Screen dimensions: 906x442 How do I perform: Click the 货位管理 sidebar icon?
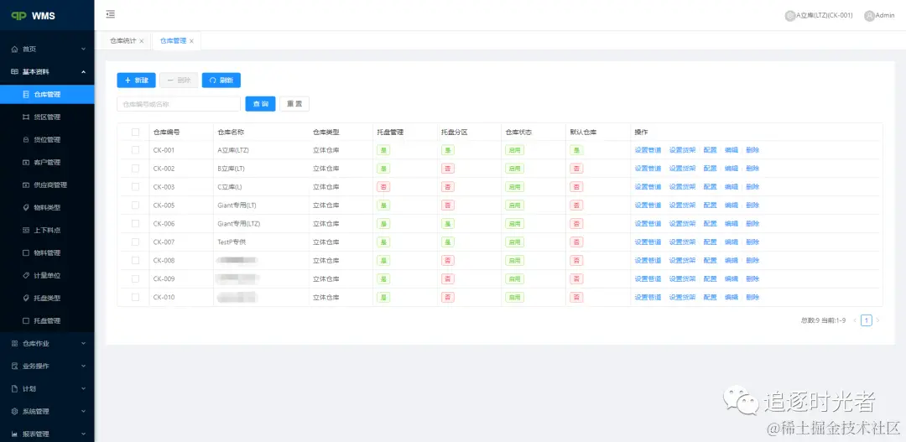pyautogui.click(x=26, y=139)
